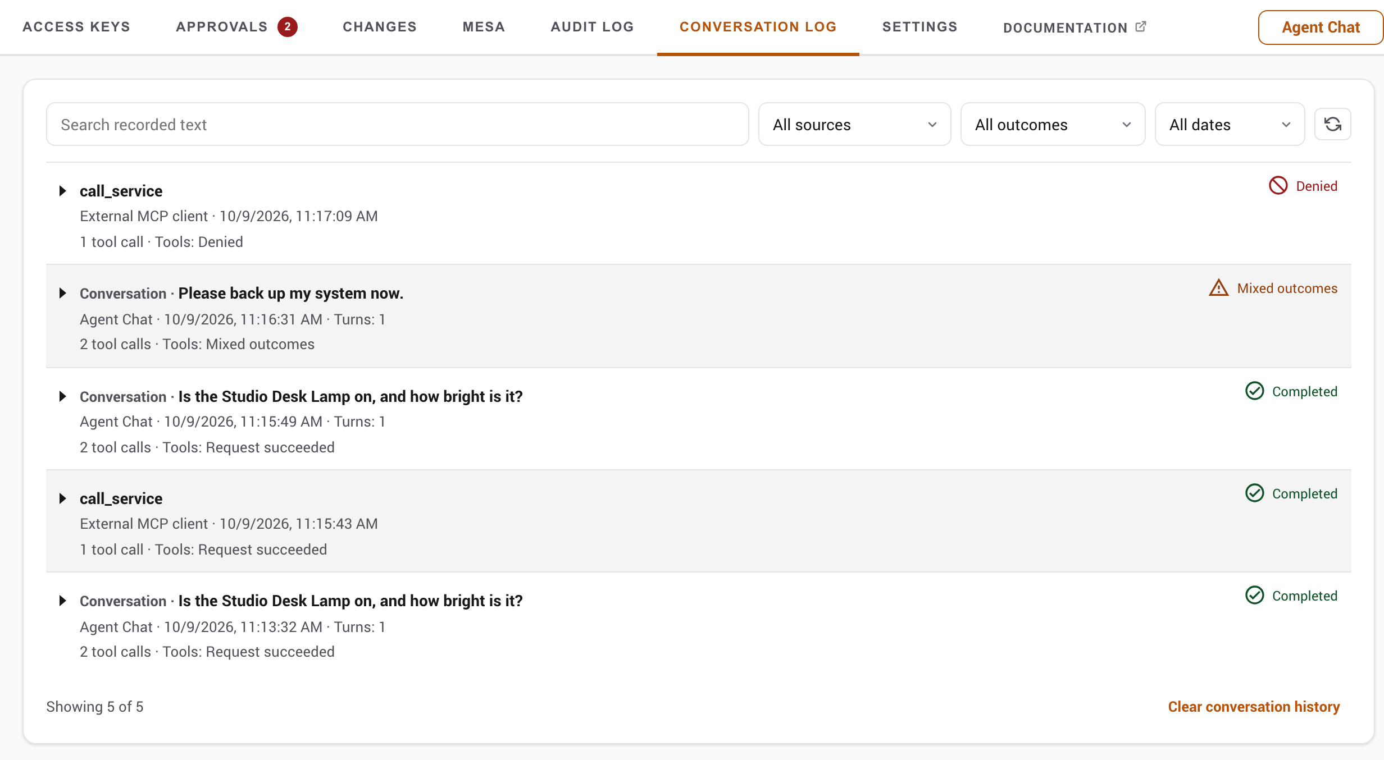
Task: Click the Mixed outcomes warning triangle icon
Action: pos(1218,288)
